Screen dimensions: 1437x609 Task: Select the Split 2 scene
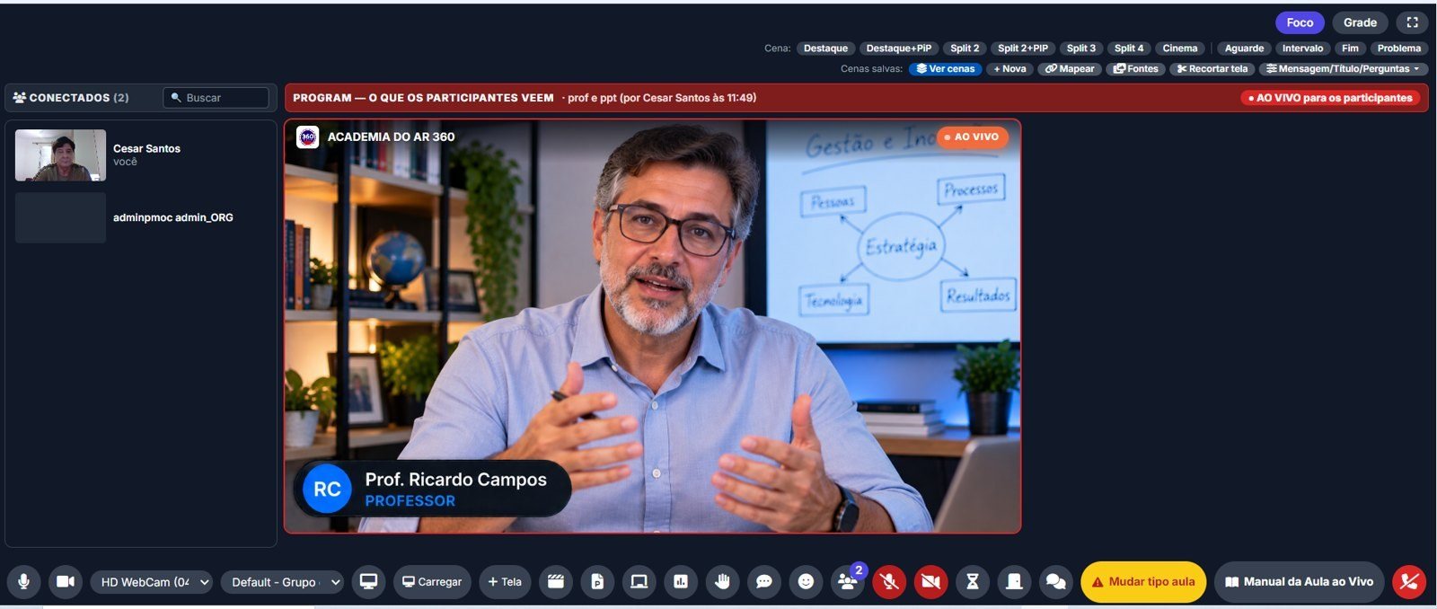[x=965, y=49]
